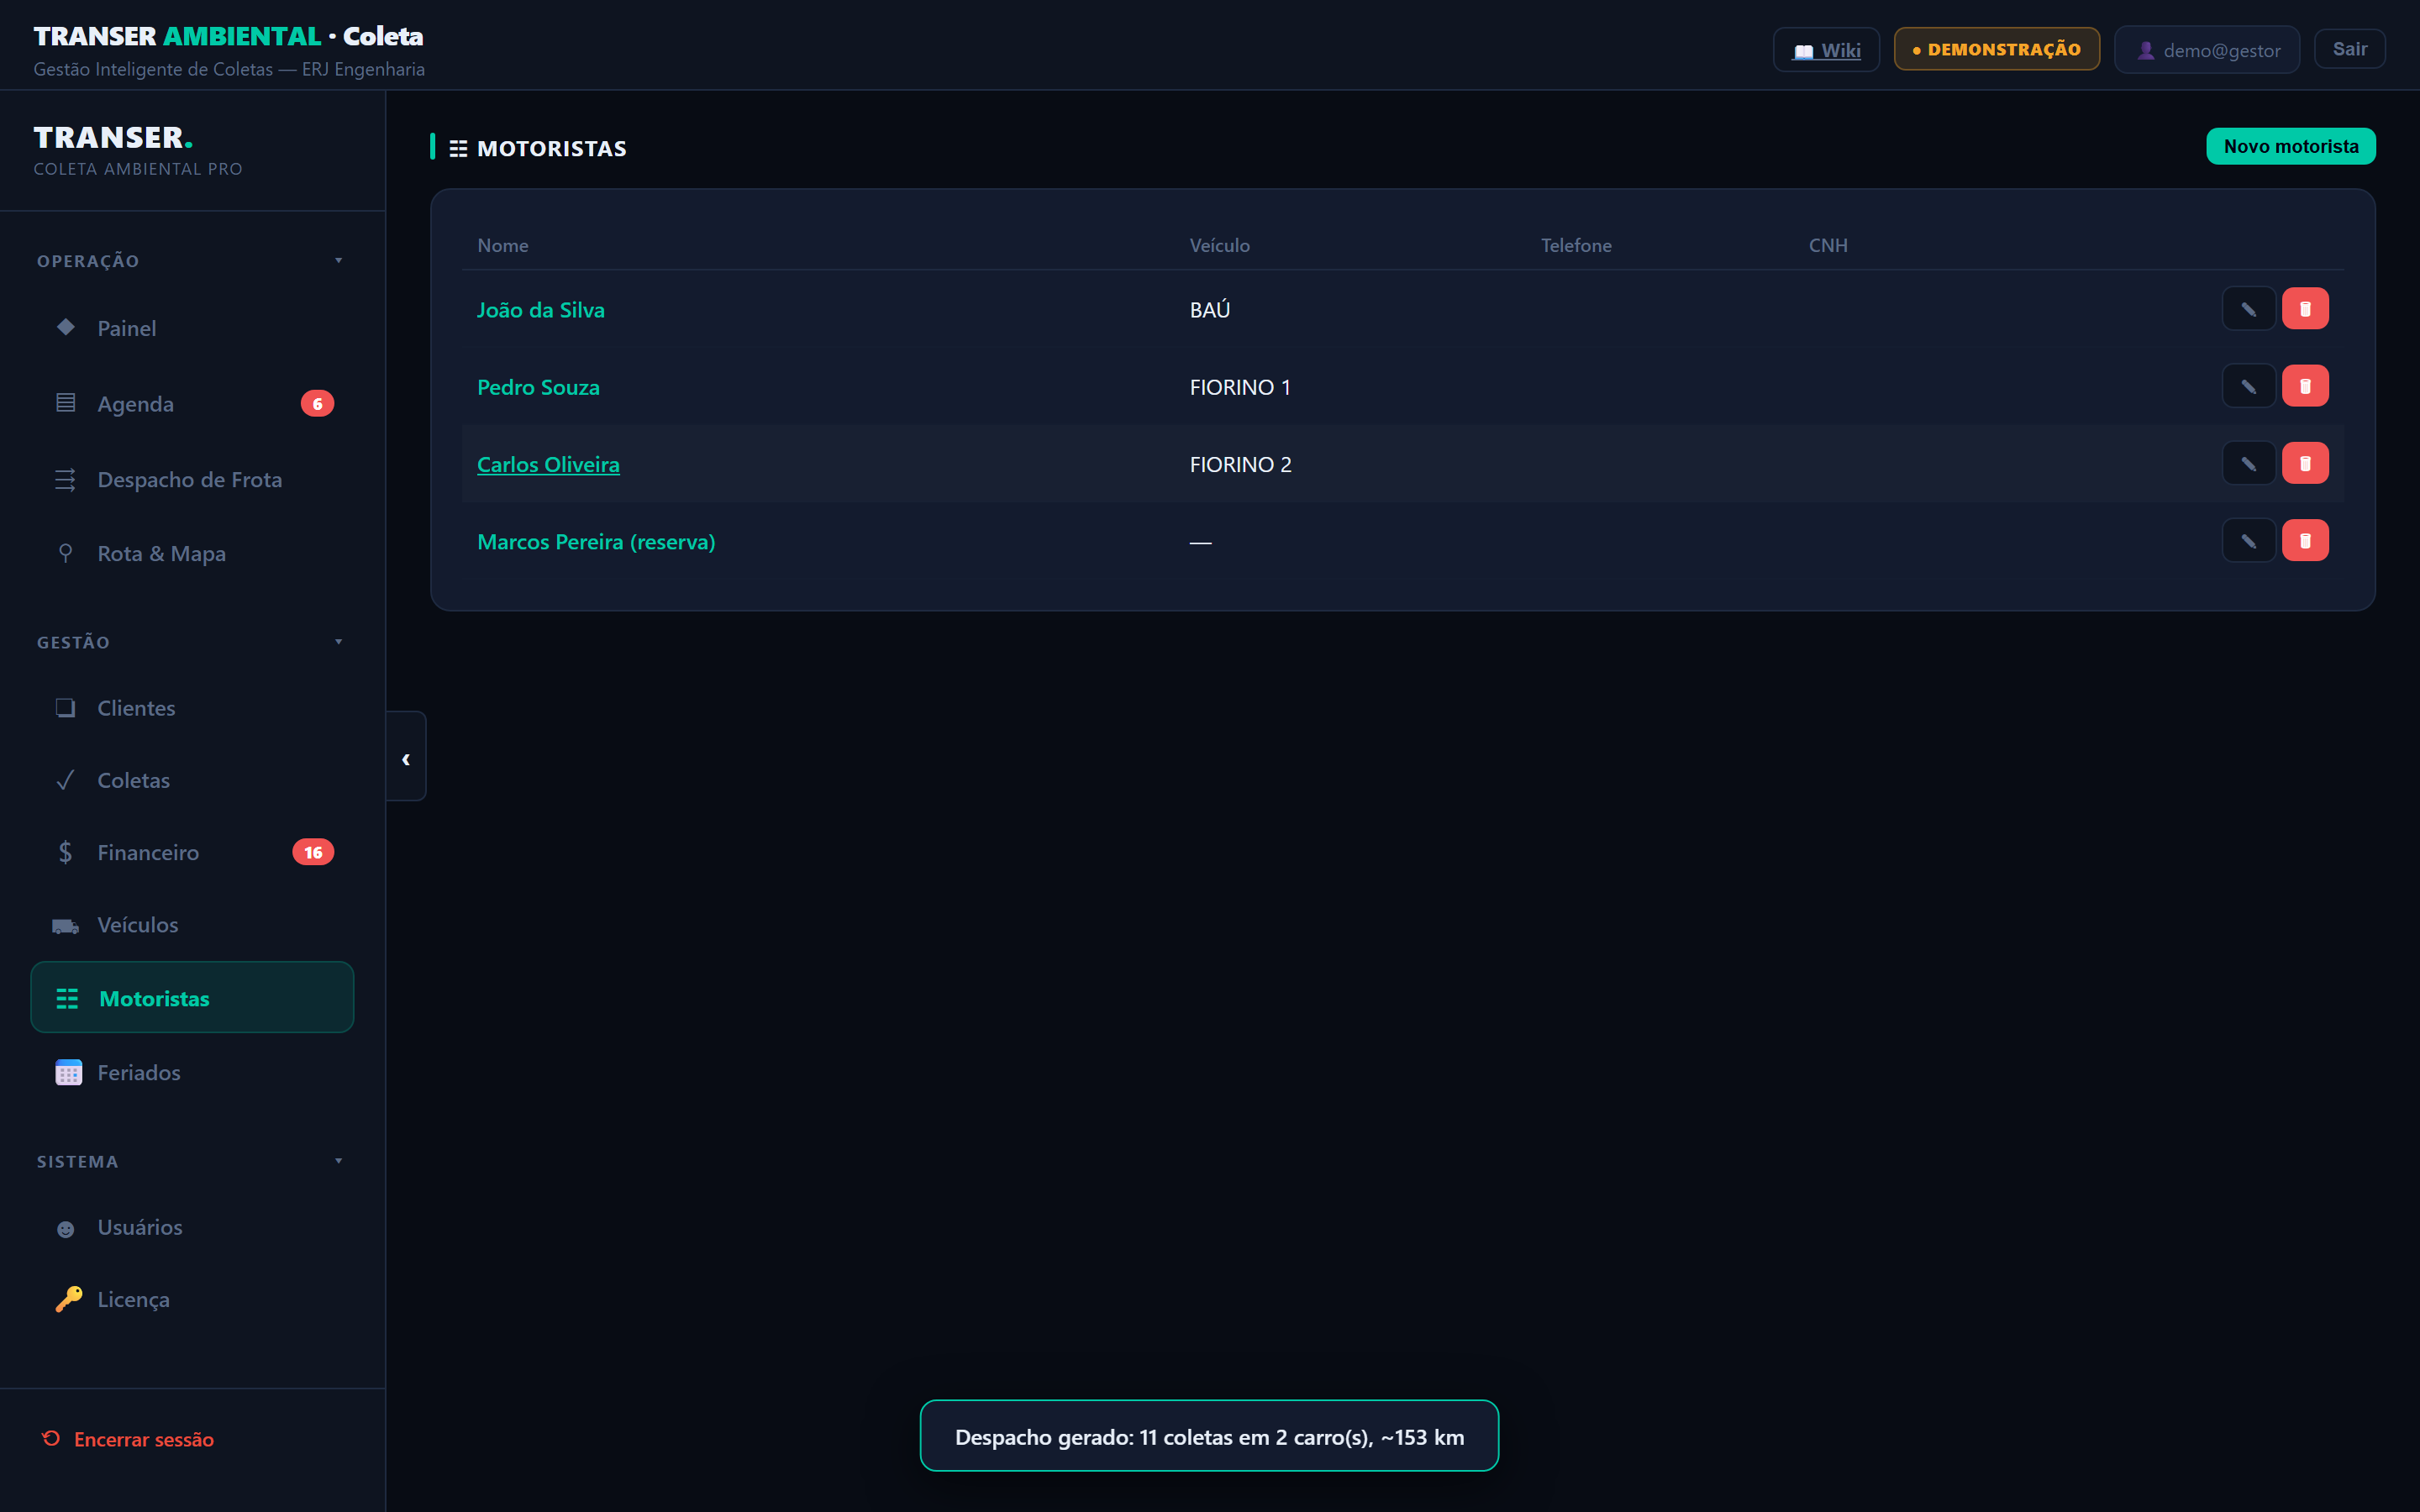Click the demo@gestor user chip
Screen dimensions: 2420x1512
tap(2207, 50)
